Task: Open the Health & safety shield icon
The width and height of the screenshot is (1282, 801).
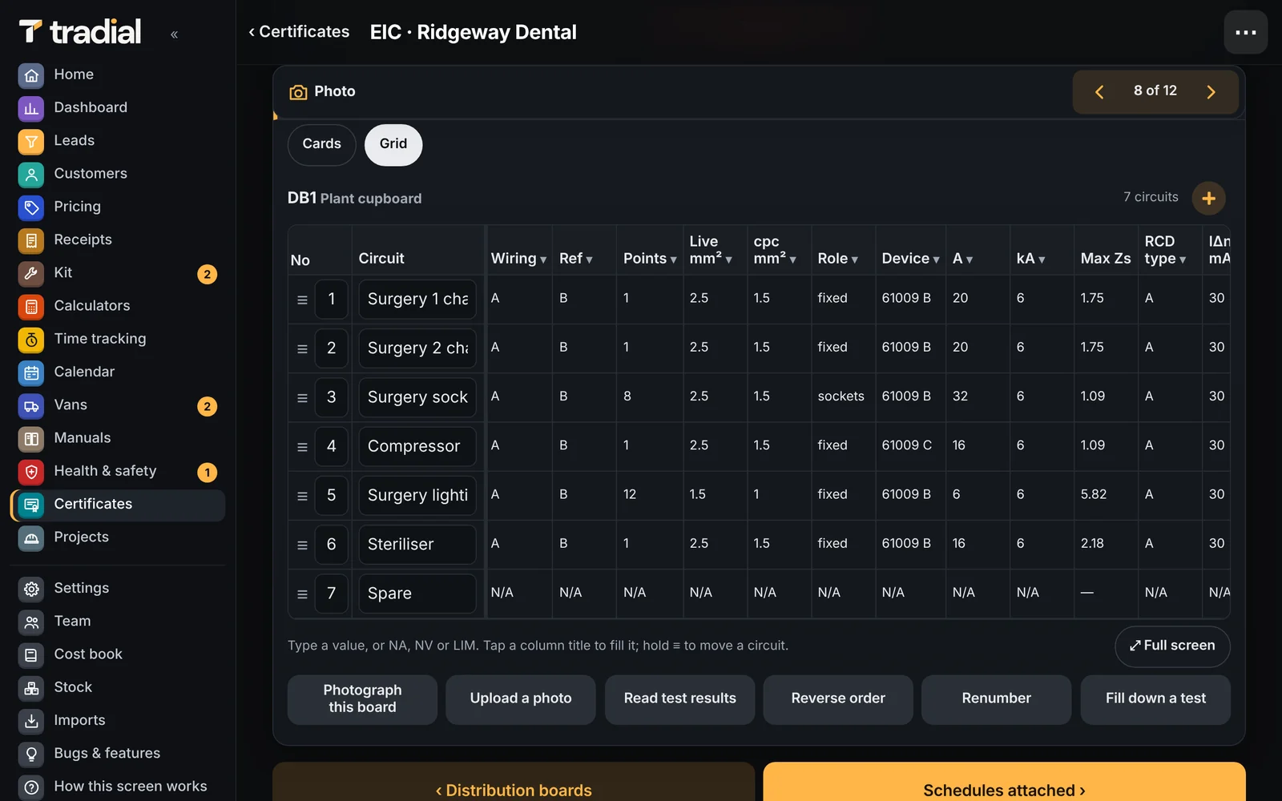Action: (31, 472)
